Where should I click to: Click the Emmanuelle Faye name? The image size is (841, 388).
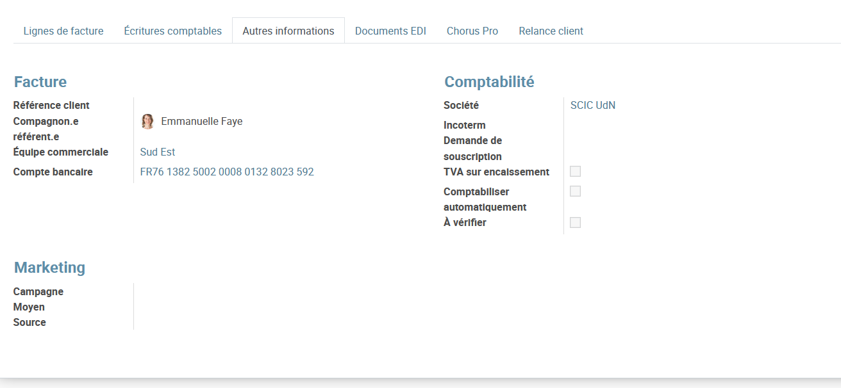[x=202, y=122]
